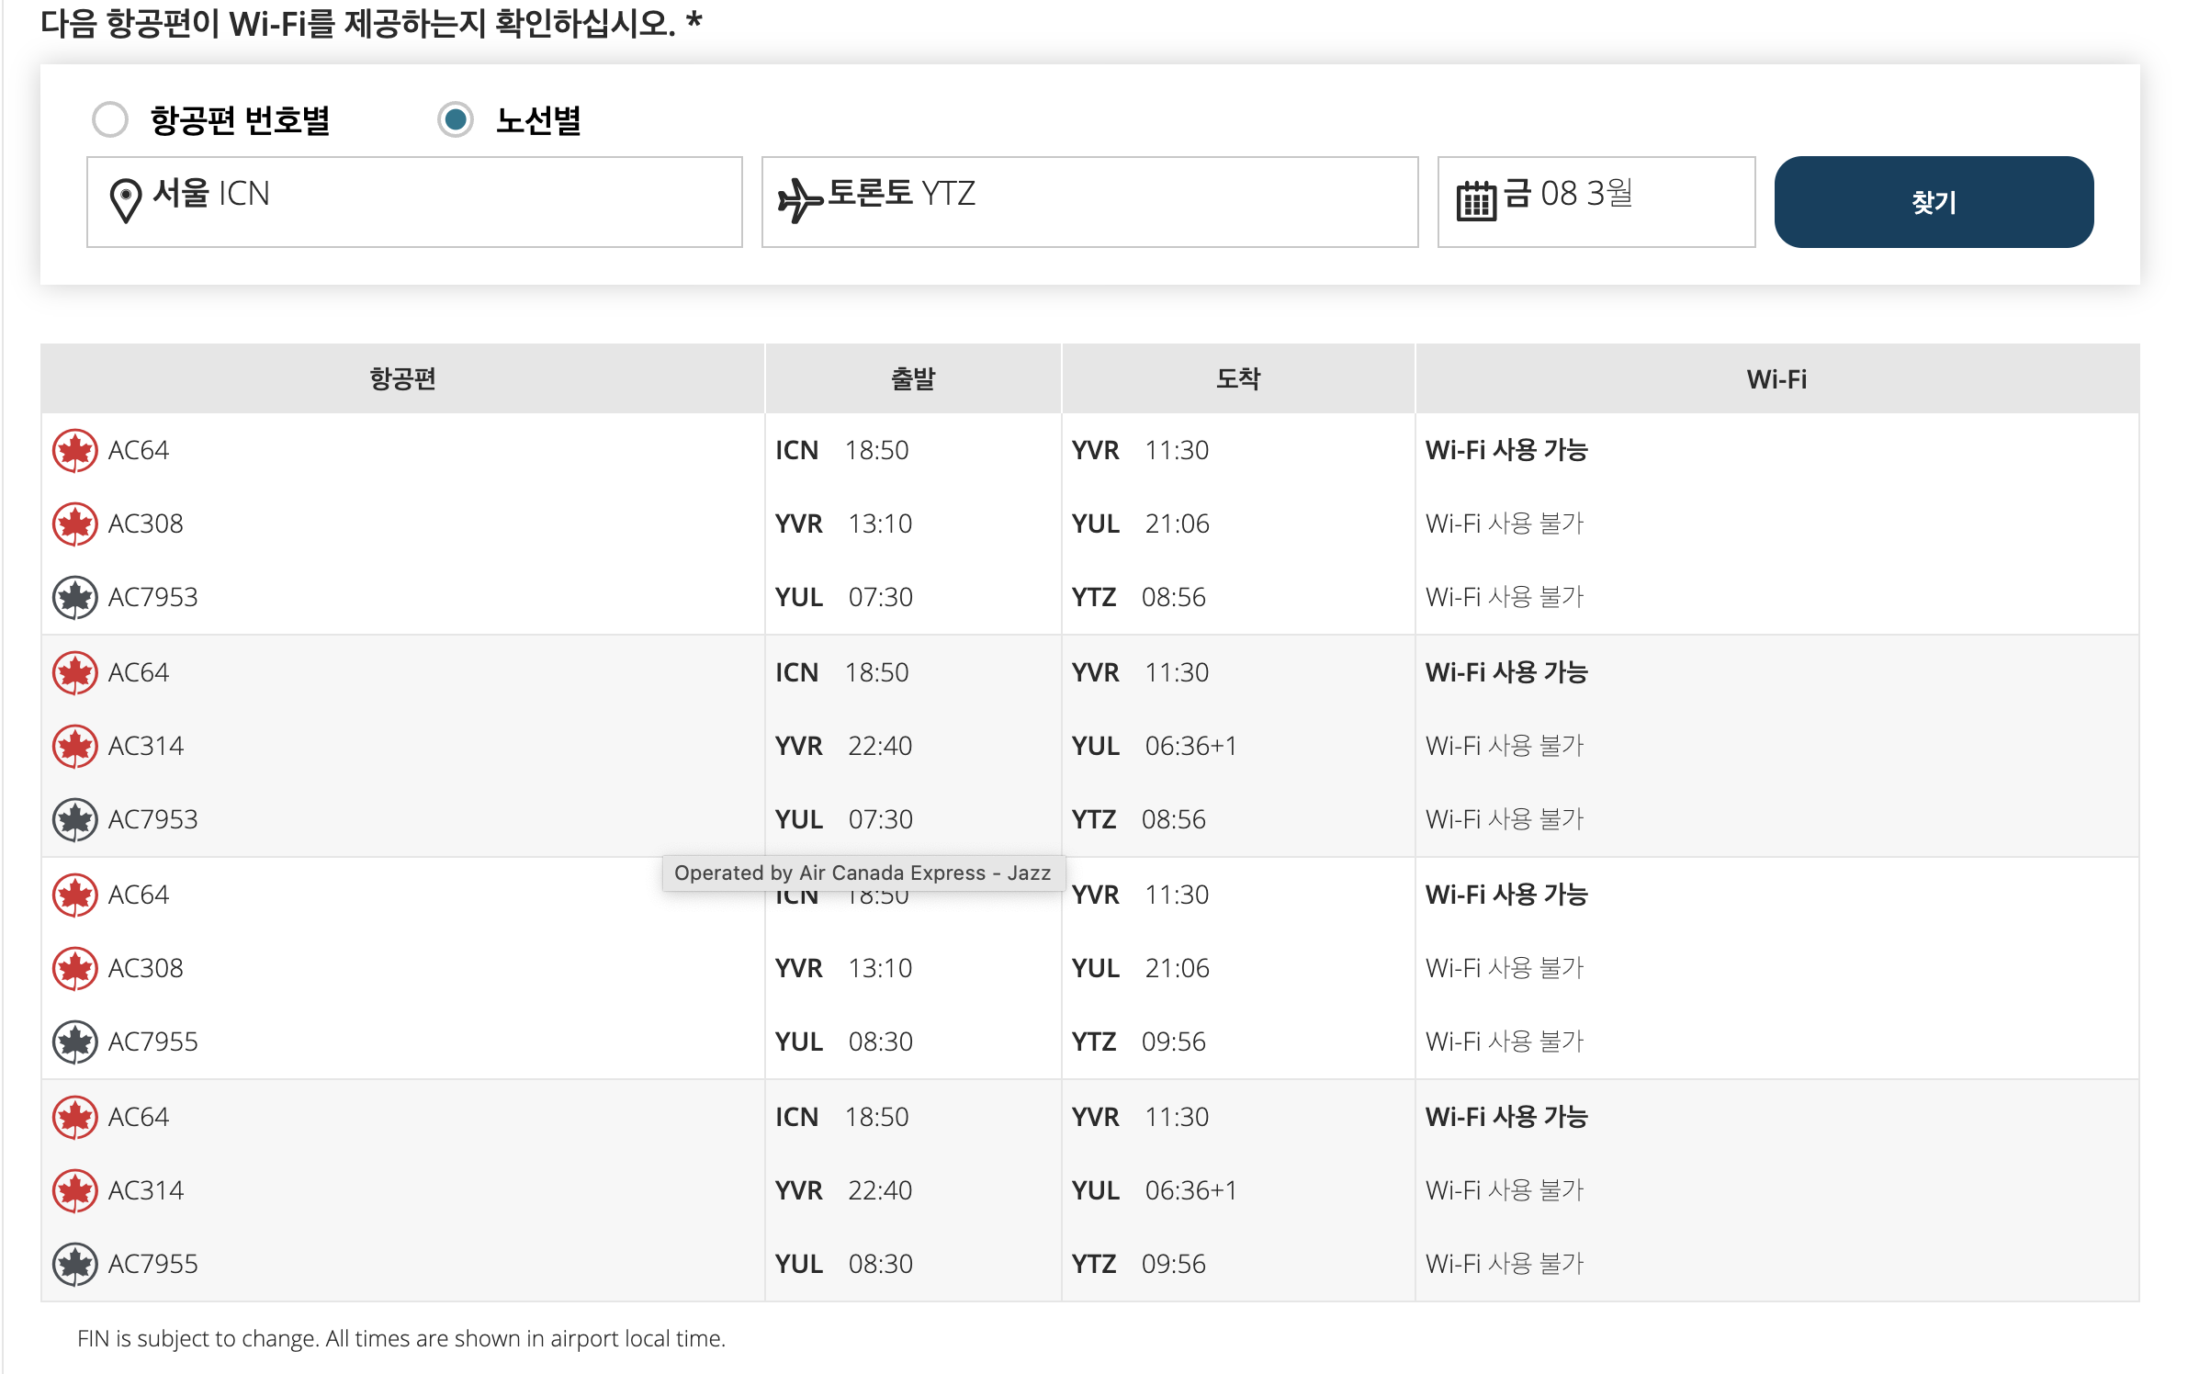Select the 노선별 radio option

pos(456,119)
